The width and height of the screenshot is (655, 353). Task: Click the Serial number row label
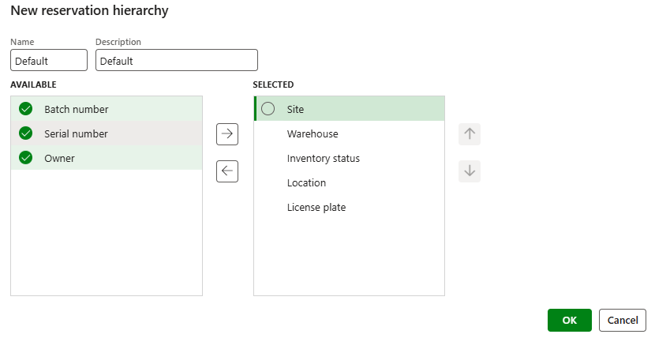[76, 133]
